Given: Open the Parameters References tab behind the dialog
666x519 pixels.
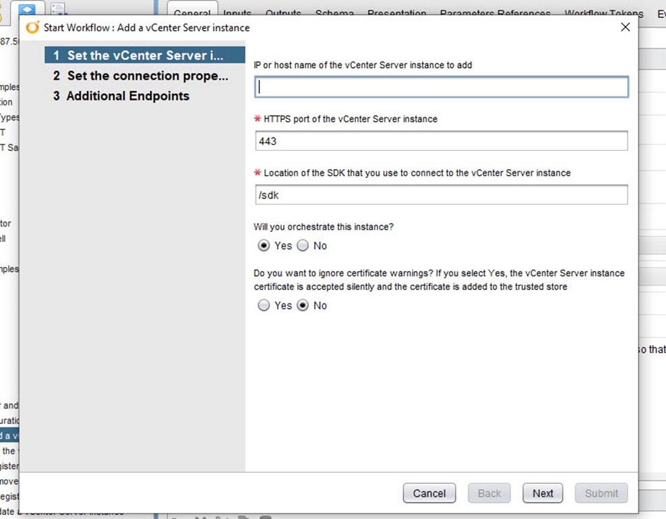Looking at the screenshot, I should pyautogui.click(x=495, y=13).
